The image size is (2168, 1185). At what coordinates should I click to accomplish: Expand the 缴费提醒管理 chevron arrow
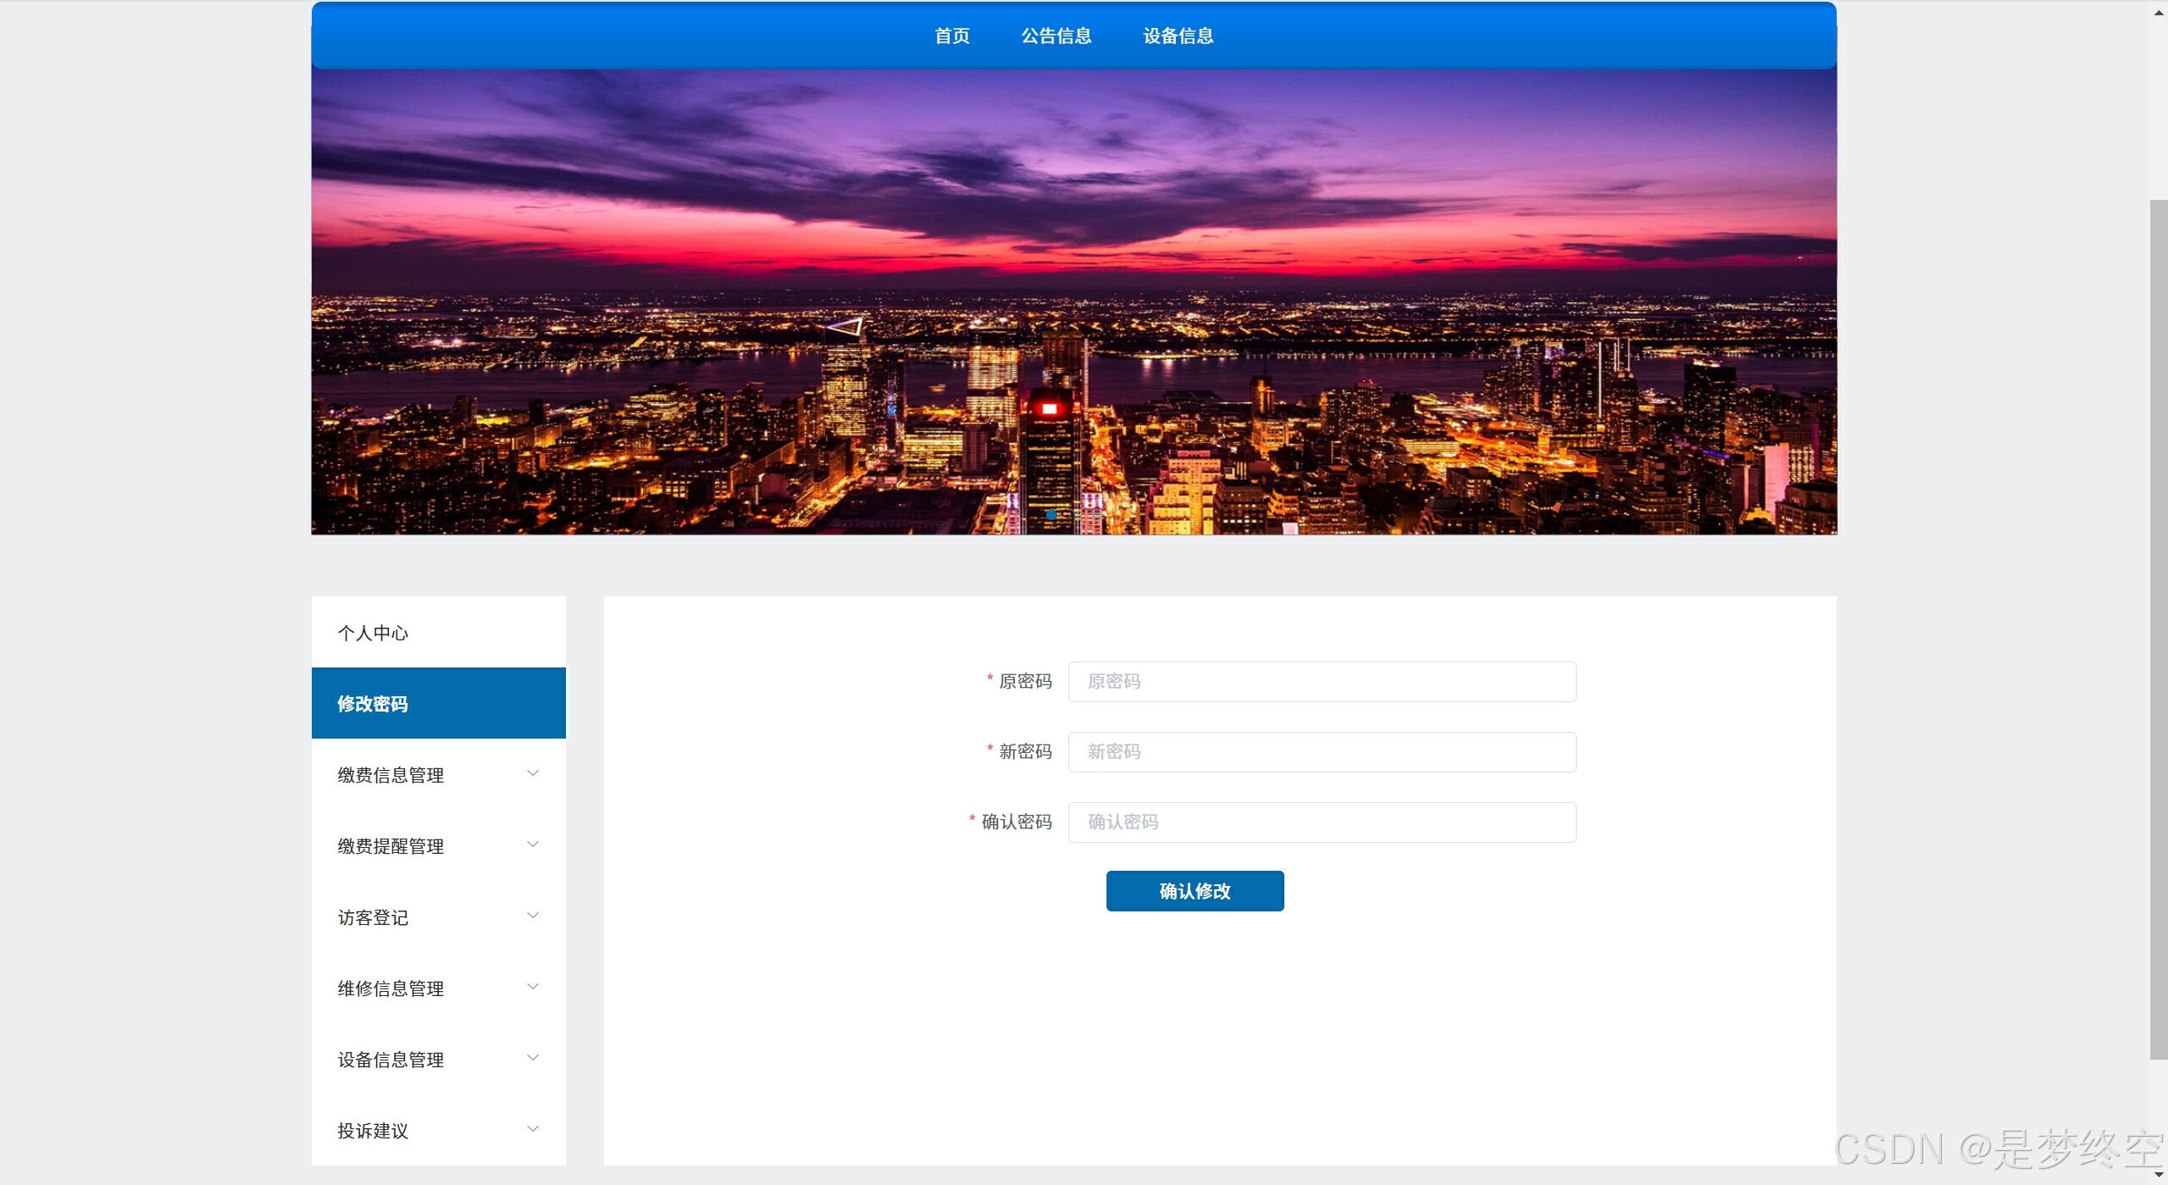point(533,844)
